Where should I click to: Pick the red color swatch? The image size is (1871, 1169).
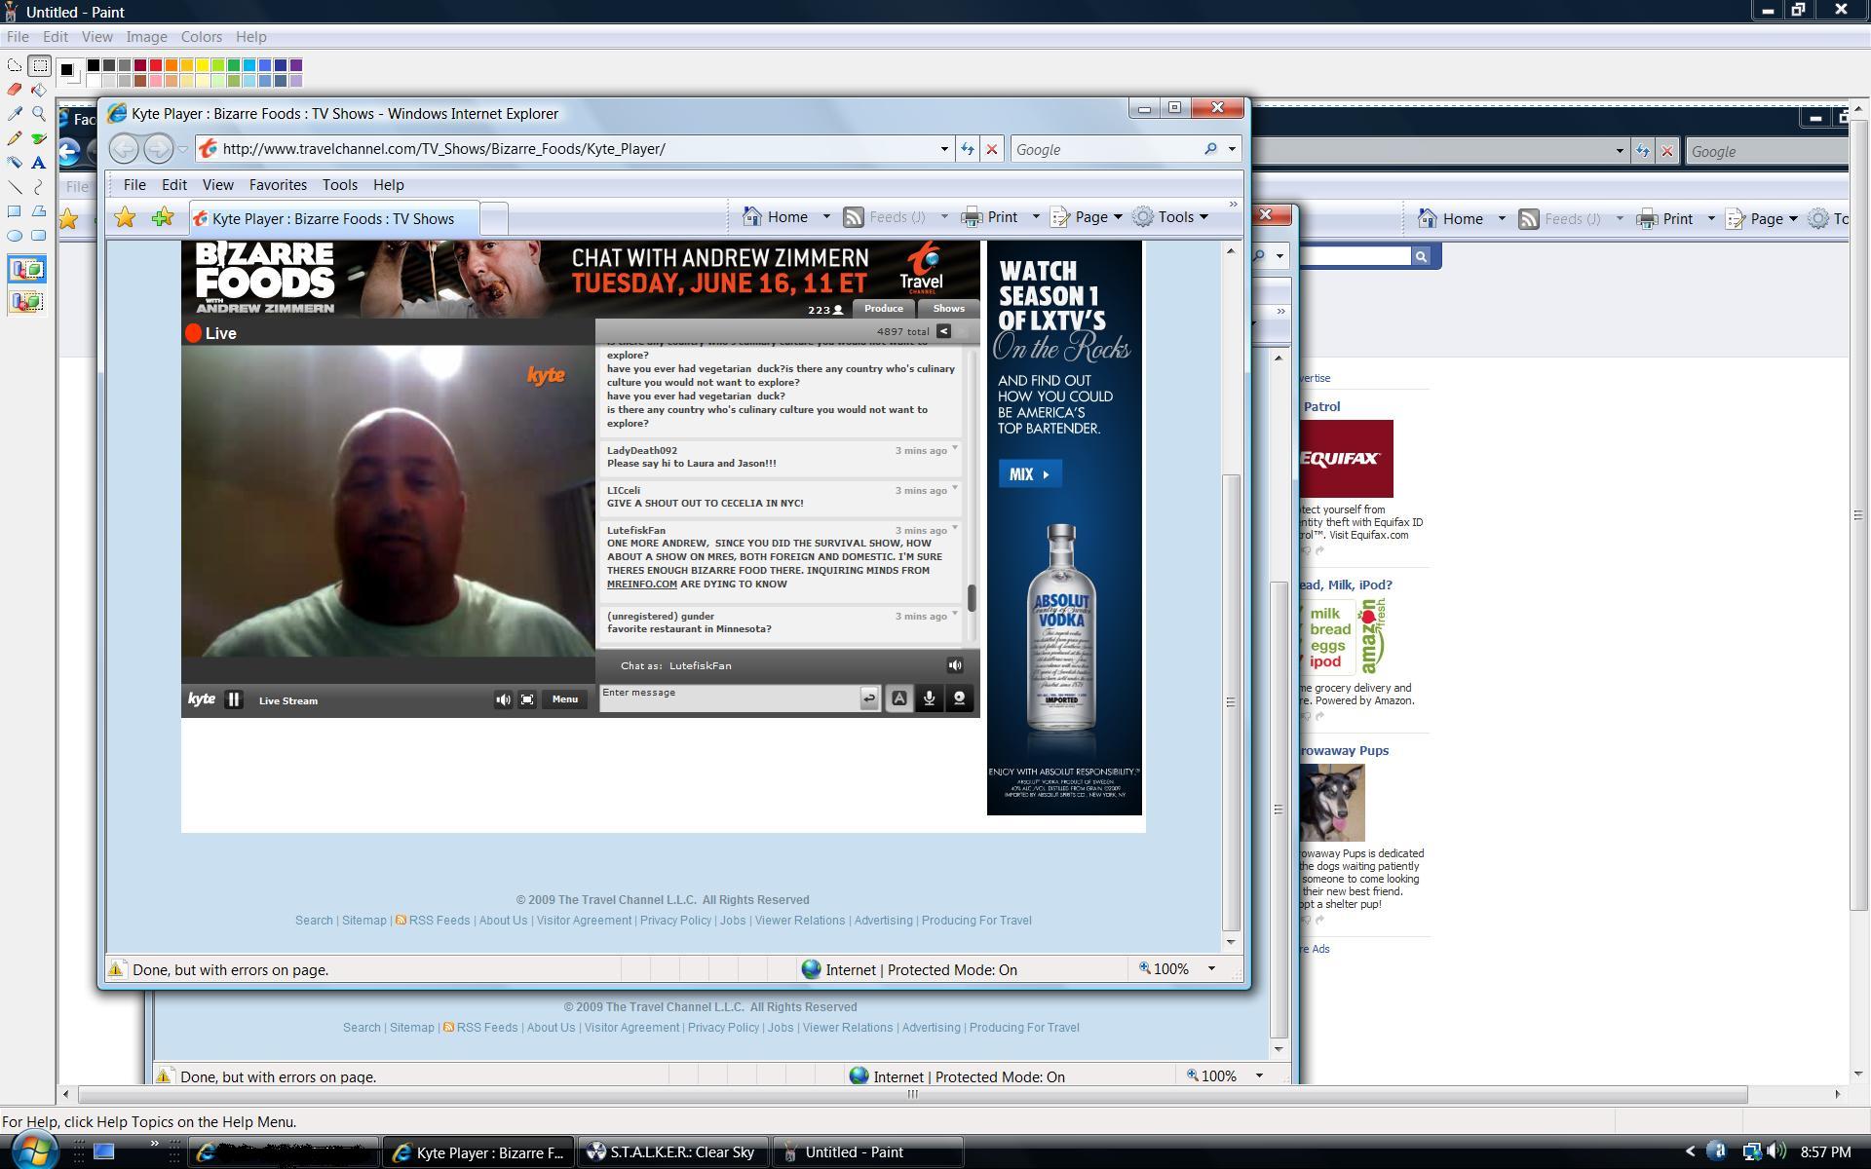coord(156,65)
